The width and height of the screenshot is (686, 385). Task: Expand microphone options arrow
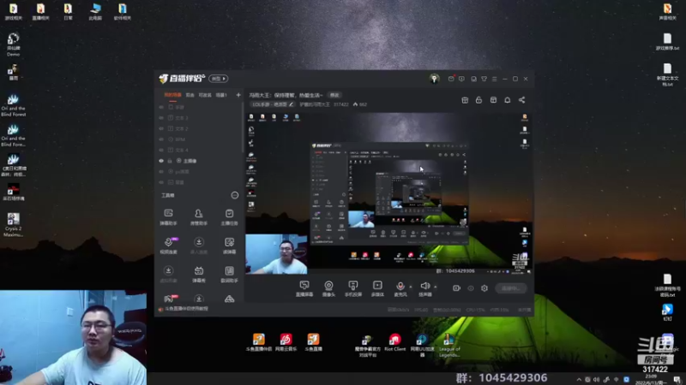[x=411, y=287]
